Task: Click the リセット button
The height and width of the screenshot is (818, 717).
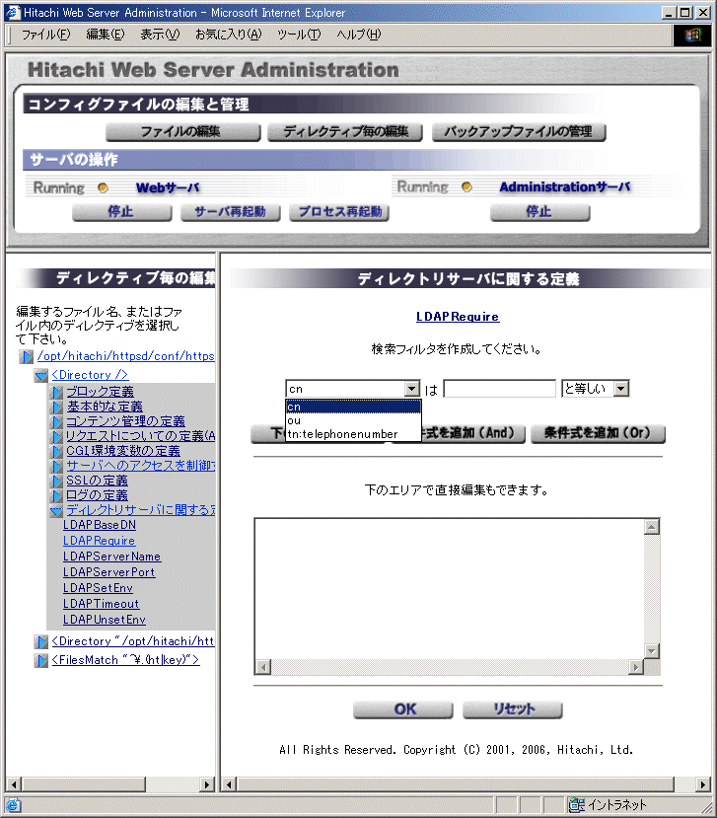Action: click(513, 710)
